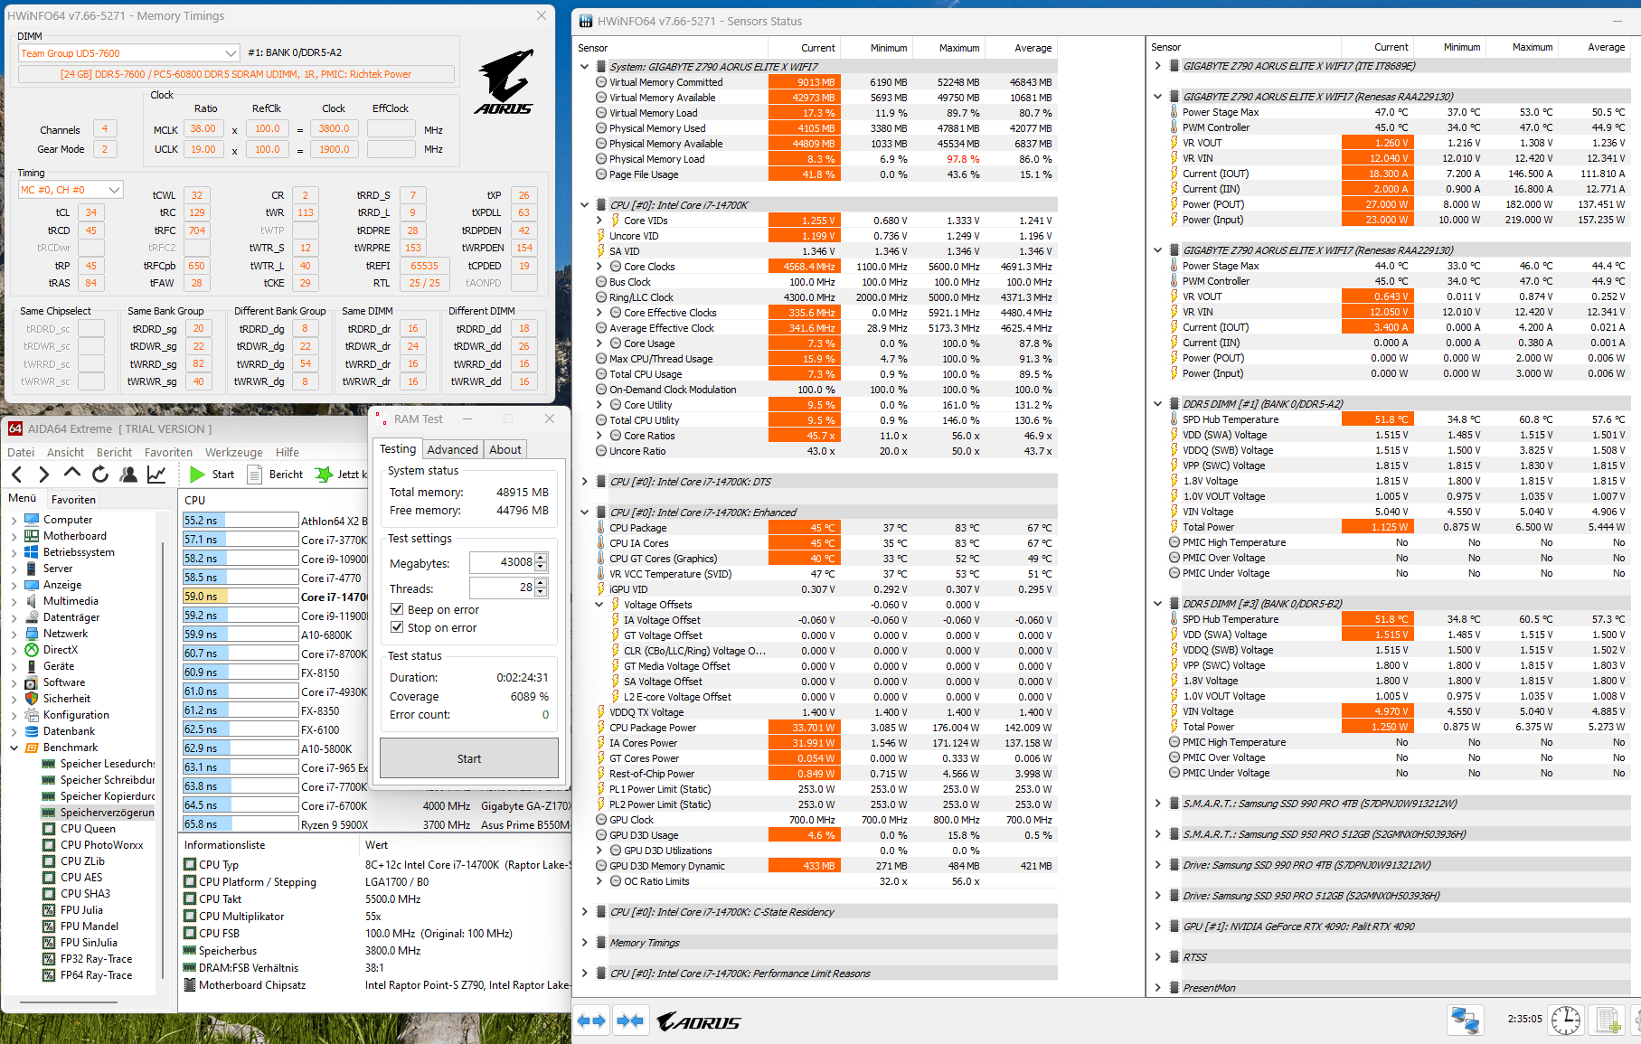Toggle CPU Platform / Stepping checkbox
Screen dimensions: 1641x1044
[x=190, y=882]
